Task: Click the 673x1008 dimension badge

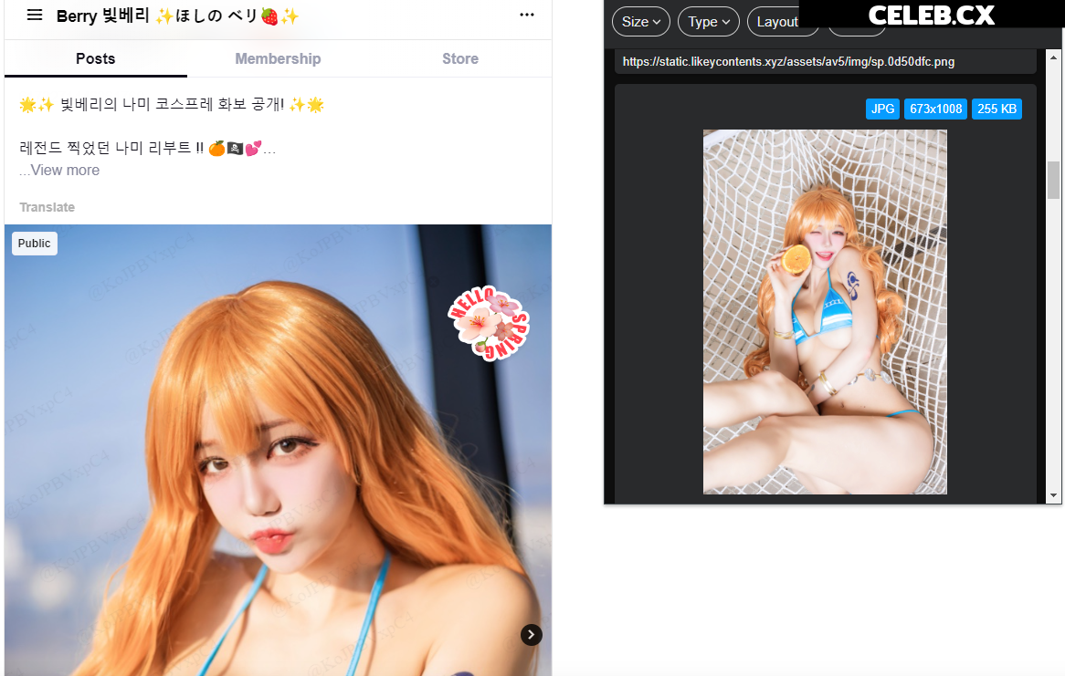Action: coord(936,109)
